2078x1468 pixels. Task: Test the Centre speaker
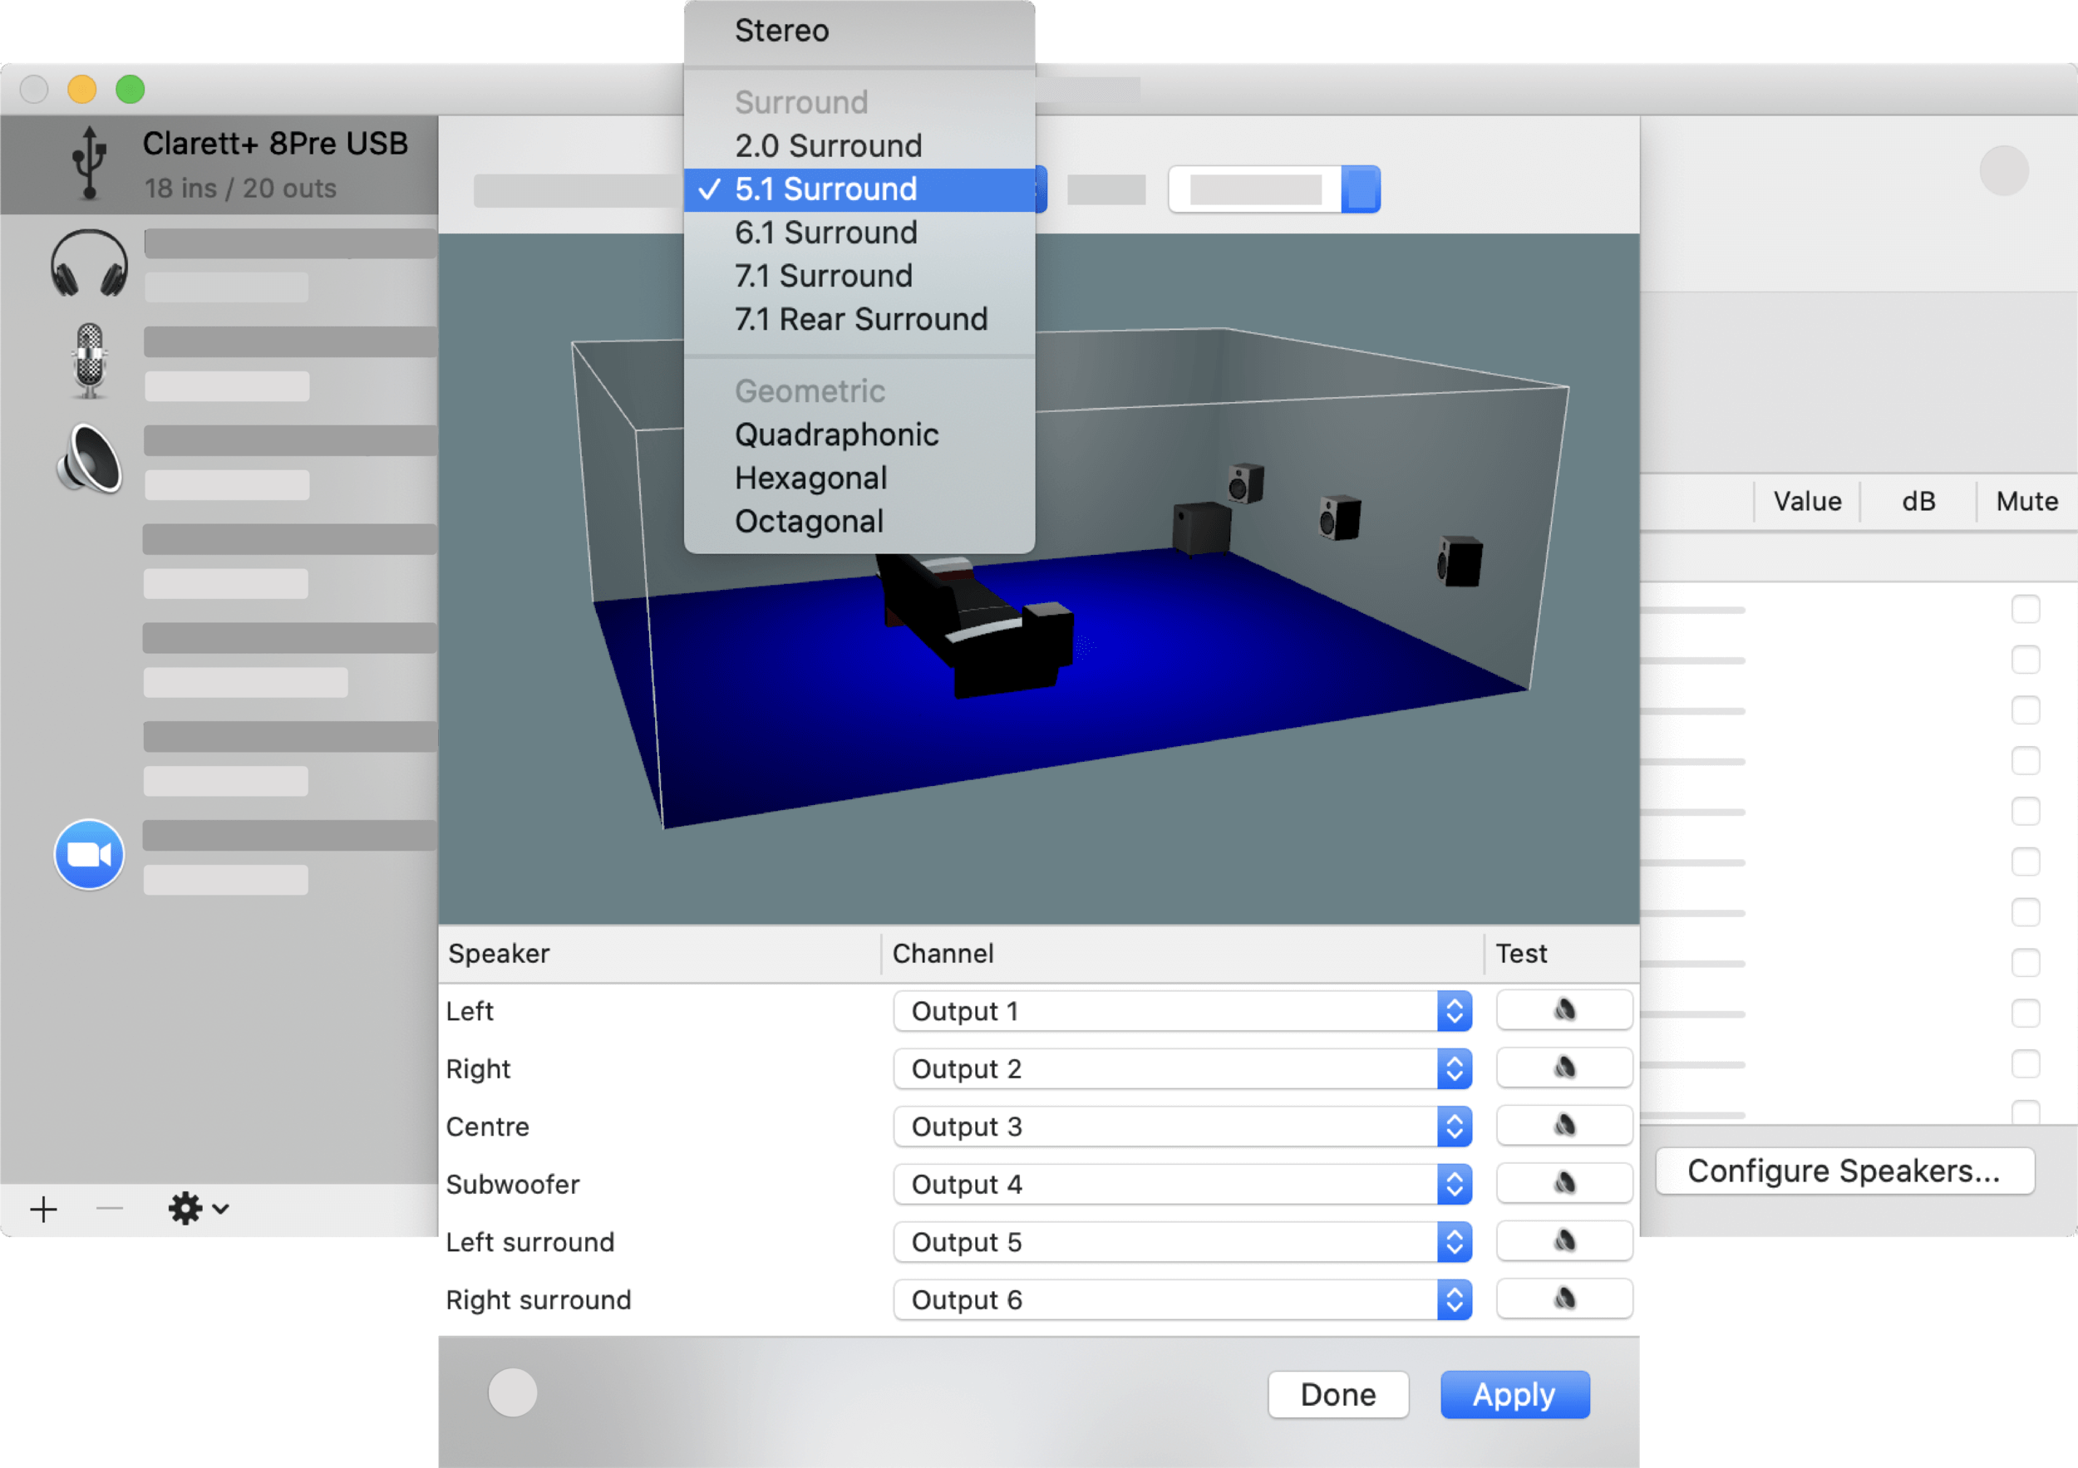coord(1564,1126)
